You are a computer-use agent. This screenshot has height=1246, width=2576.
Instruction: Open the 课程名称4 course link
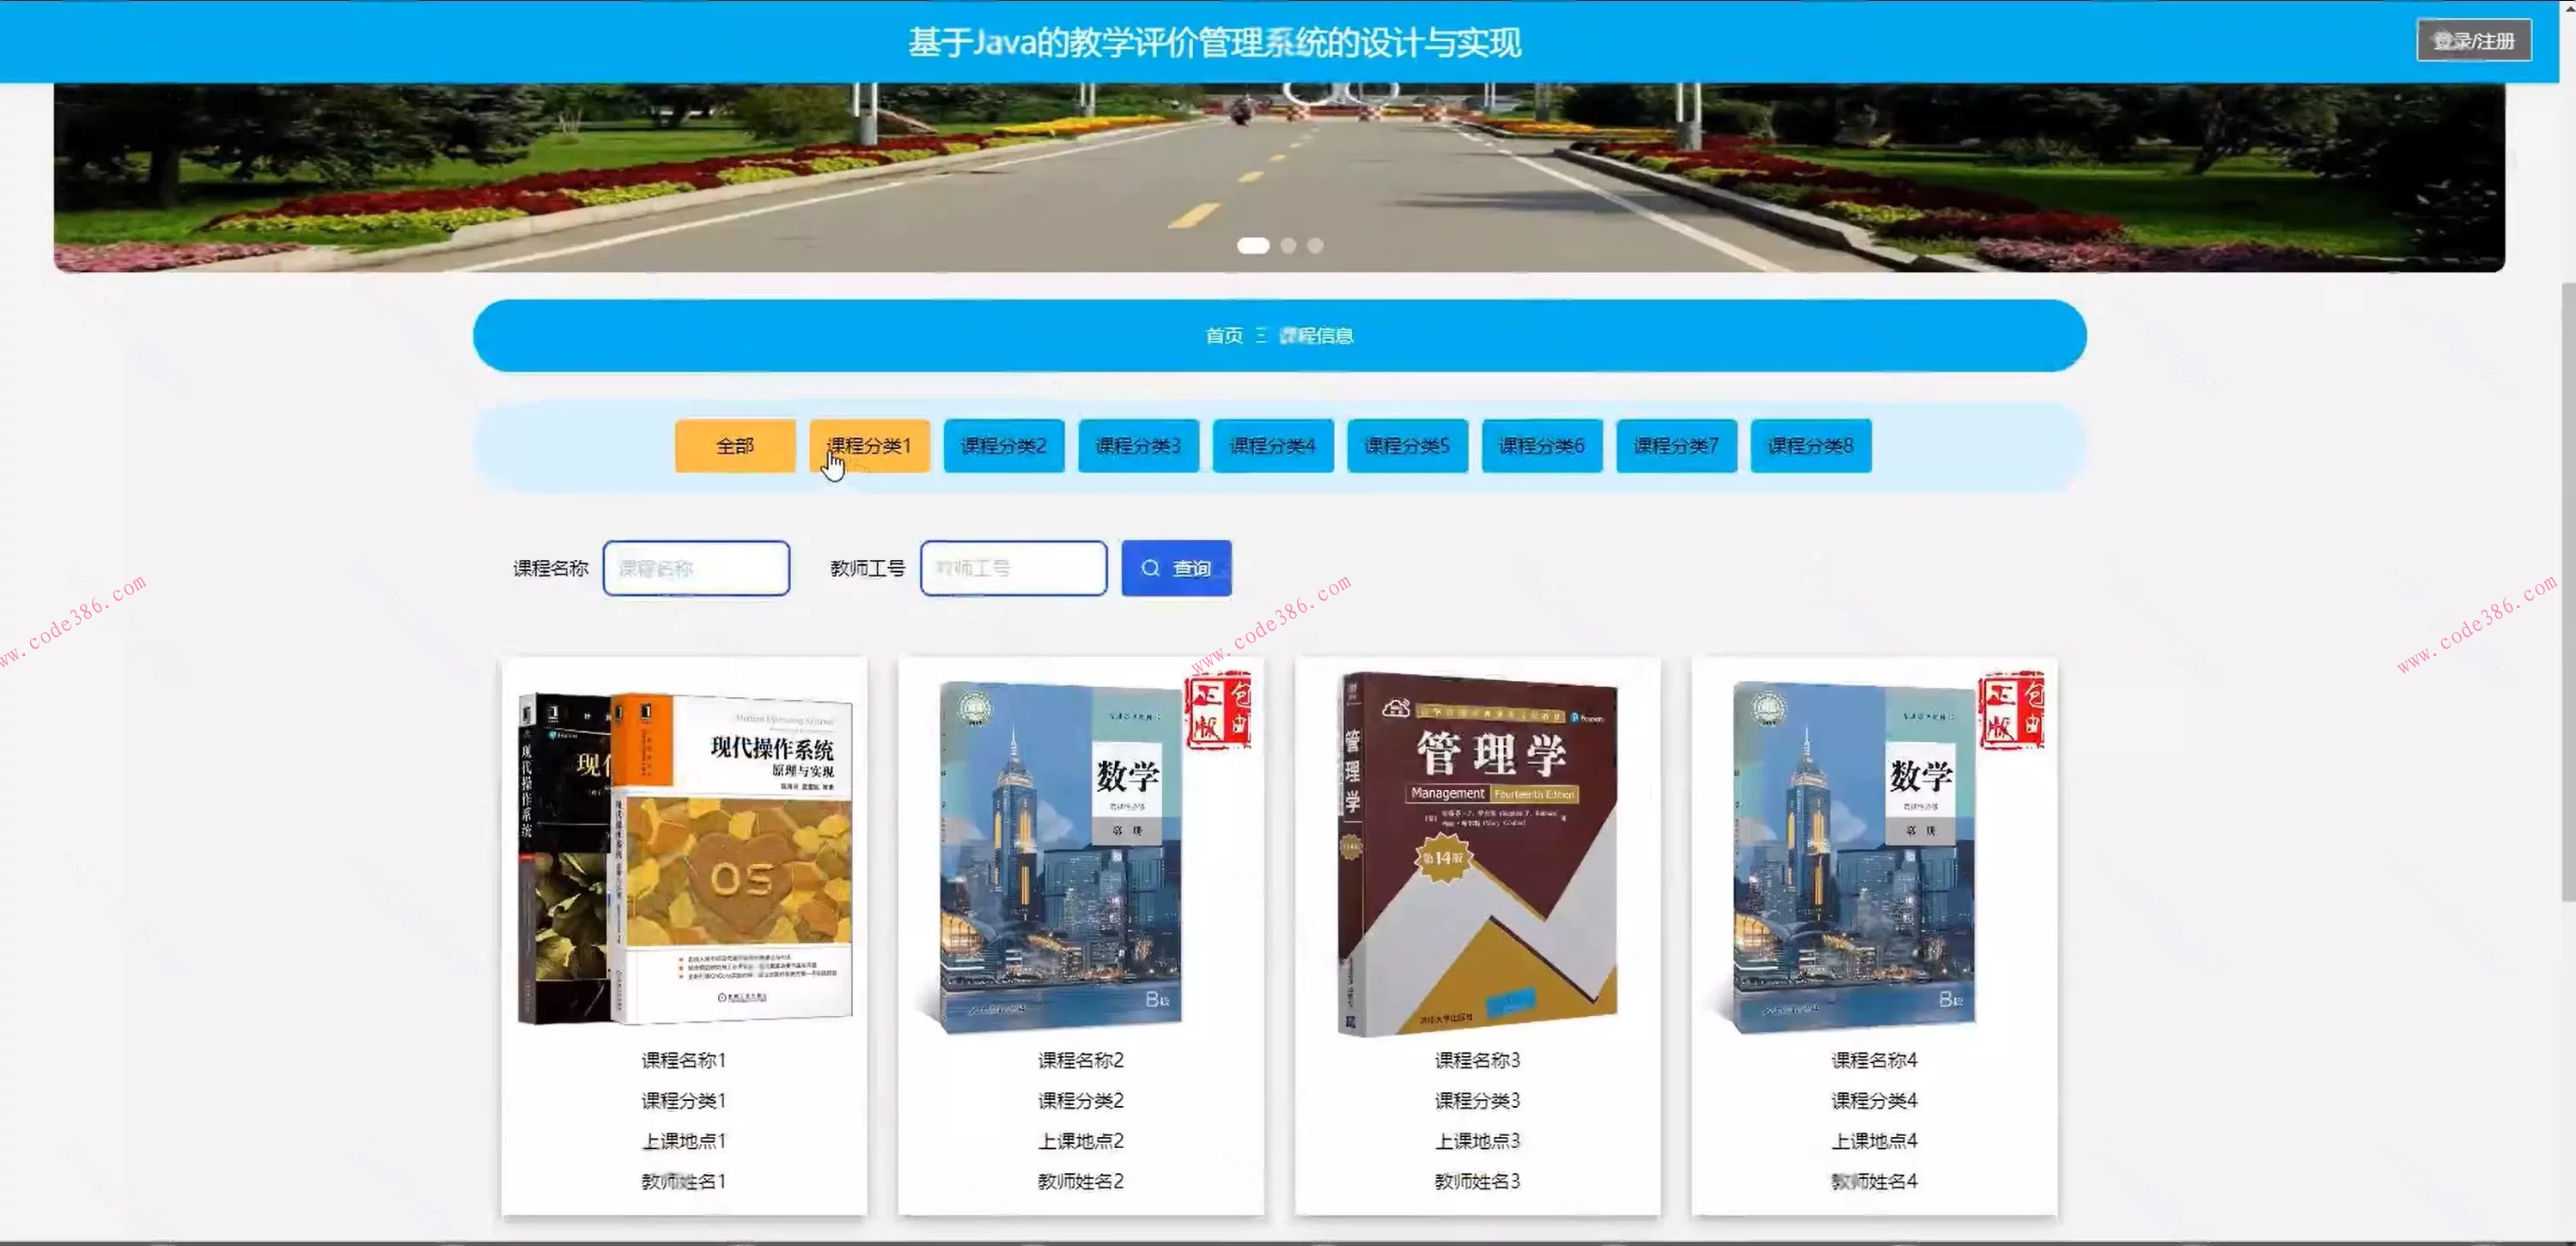(x=1872, y=1059)
